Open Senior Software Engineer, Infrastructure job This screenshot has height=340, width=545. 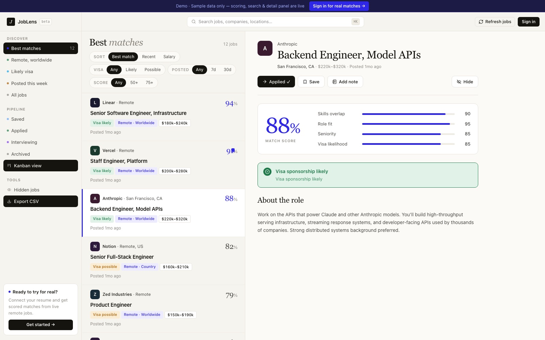[163, 117]
